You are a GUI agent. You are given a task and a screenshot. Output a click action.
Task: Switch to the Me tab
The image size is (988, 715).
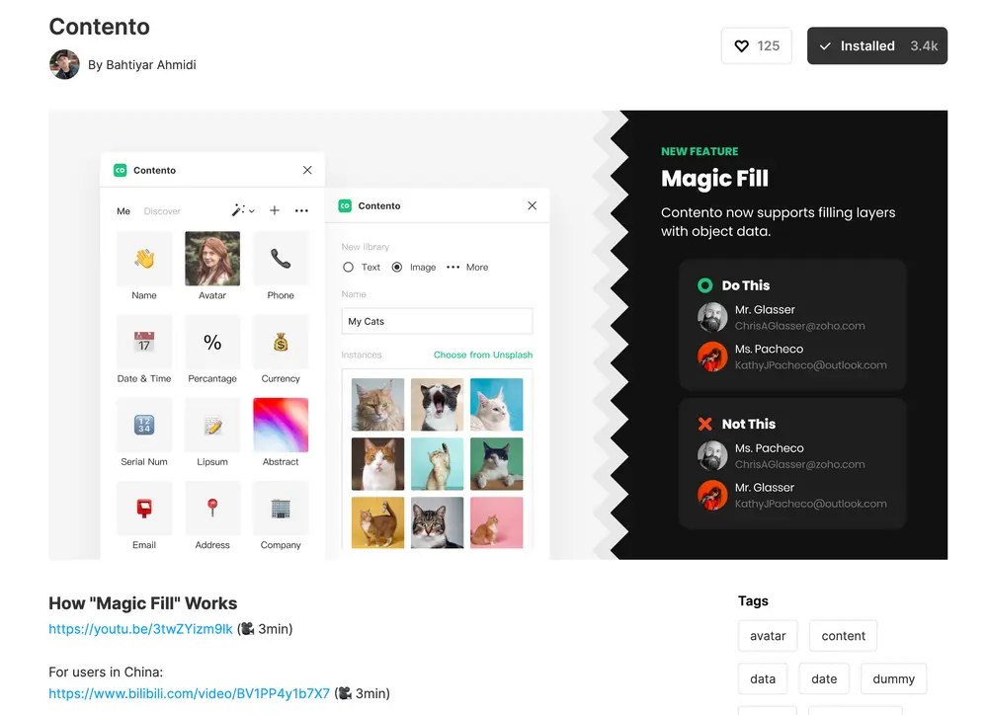(x=123, y=211)
